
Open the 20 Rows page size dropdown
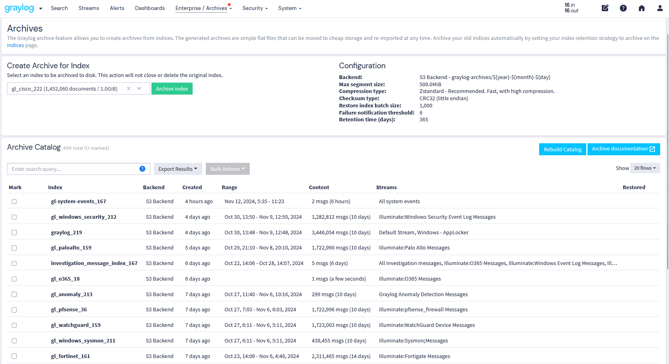[x=645, y=168]
